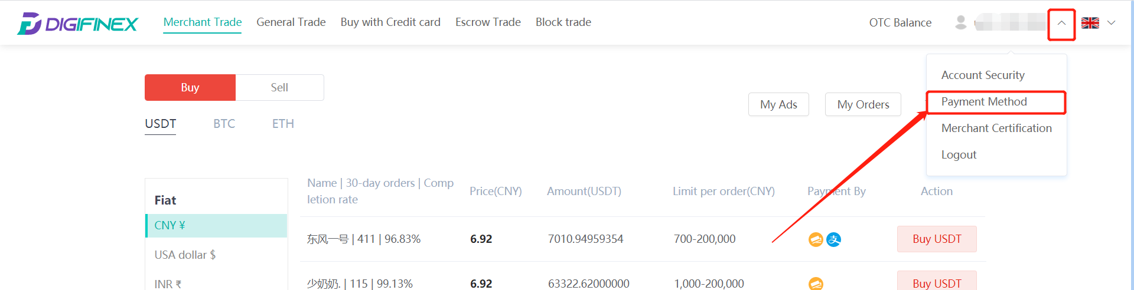Viewport: 1134px width, 290px height.
Task: Open the General Trade menu
Action: [x=291, y=22]
